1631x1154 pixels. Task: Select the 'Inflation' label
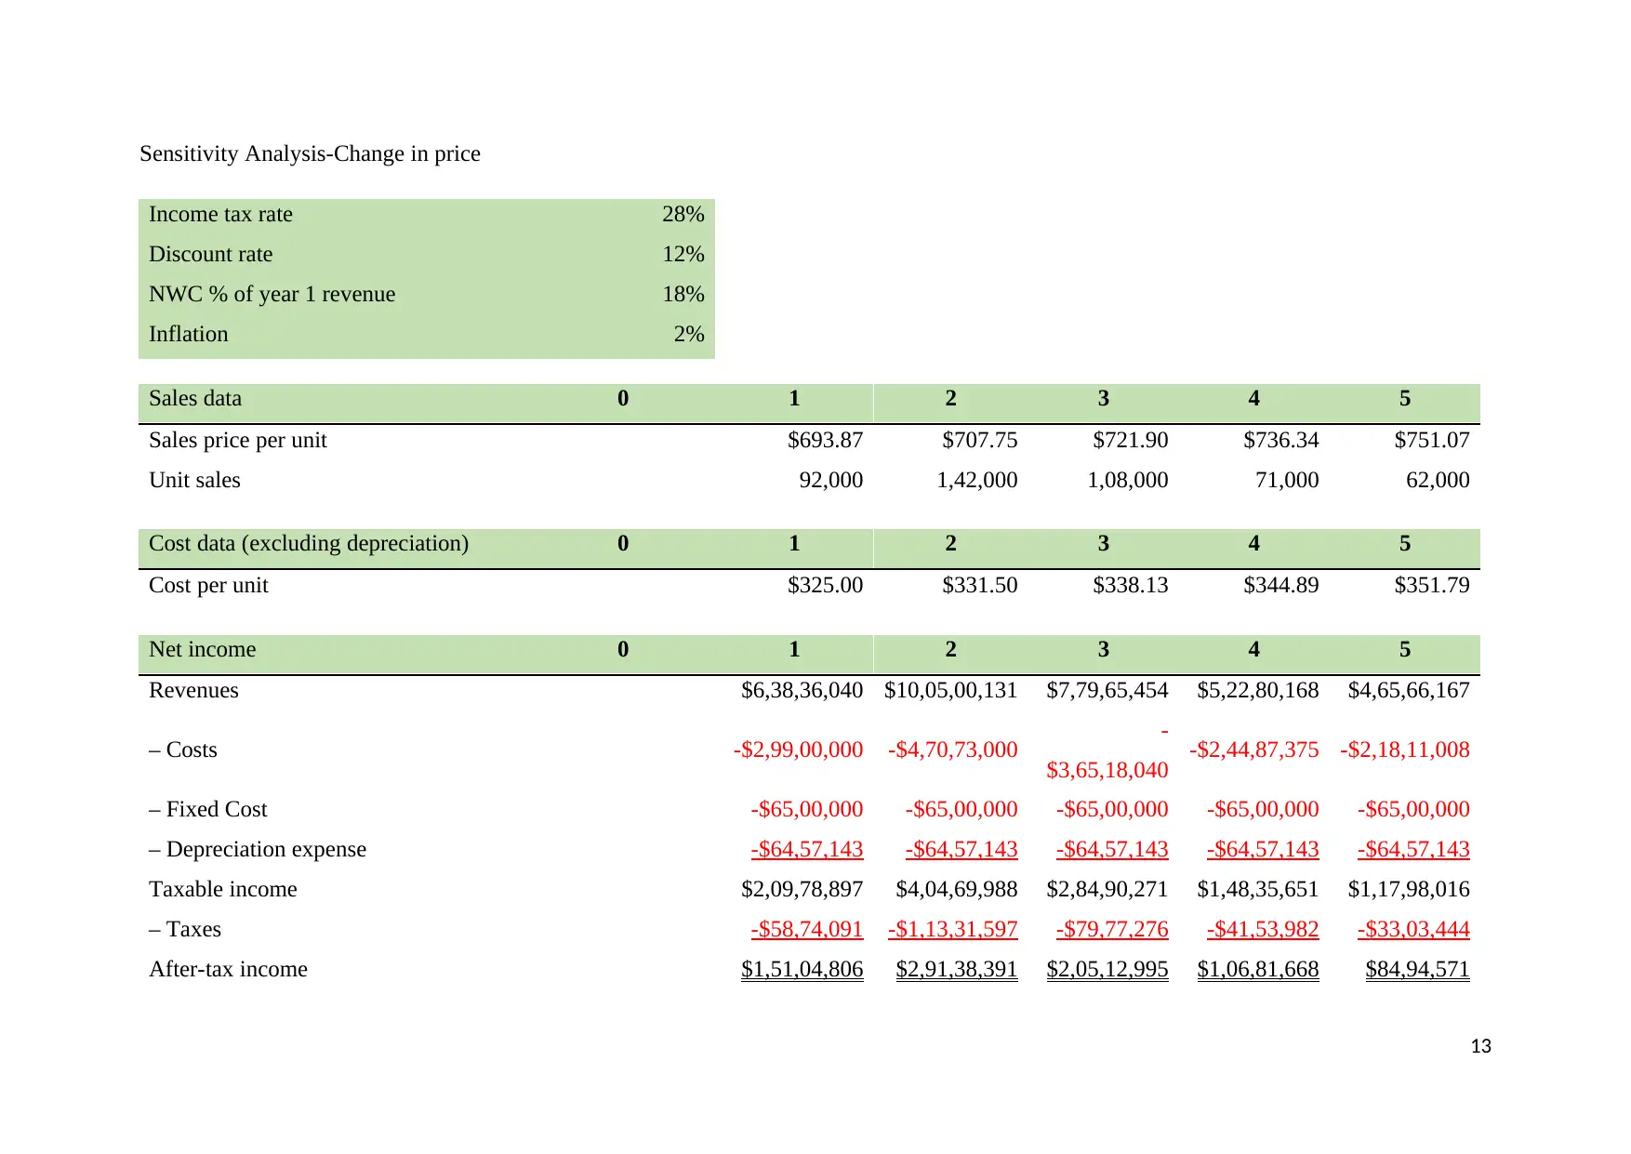(x=188, y=334)
